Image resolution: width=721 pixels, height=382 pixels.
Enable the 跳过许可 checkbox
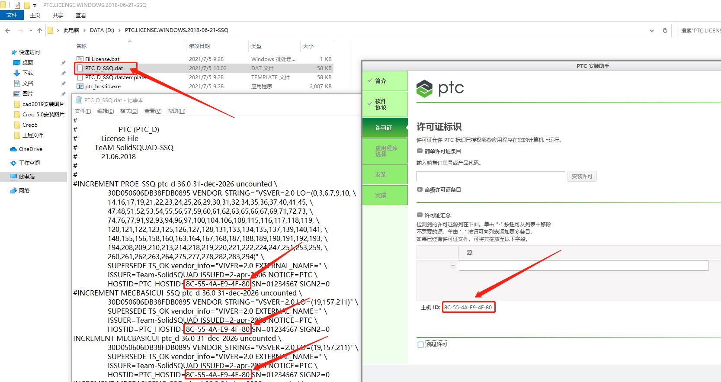tap(420, 344)
